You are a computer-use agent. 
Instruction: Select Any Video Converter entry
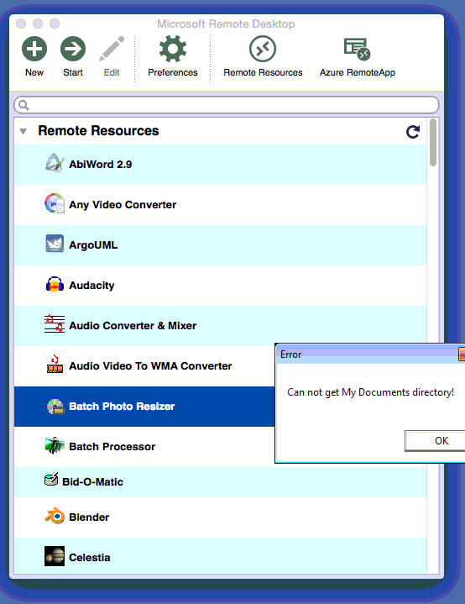coord(220,204)
